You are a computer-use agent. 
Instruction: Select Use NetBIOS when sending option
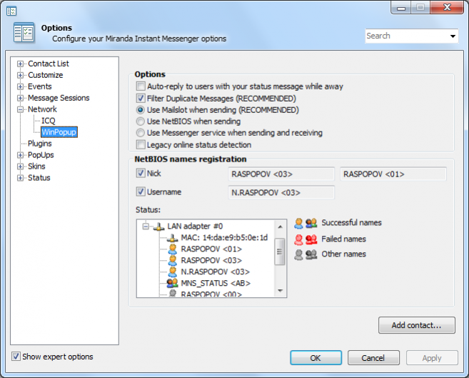click(x=141, y=121)
